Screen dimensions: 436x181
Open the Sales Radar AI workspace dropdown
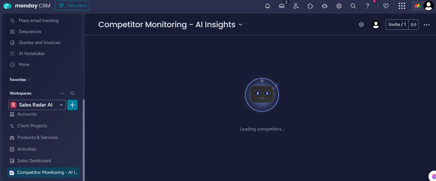point(37,105)
